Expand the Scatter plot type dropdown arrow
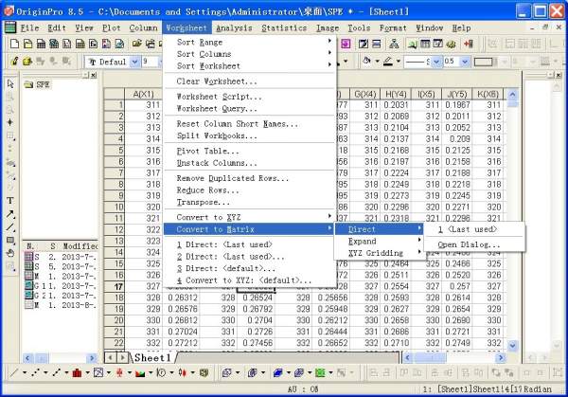 [x=45, y=372]
